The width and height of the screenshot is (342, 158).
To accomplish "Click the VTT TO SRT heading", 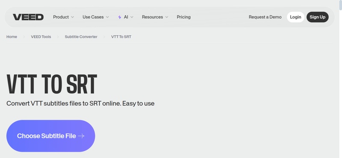I will tap(52, 84).
